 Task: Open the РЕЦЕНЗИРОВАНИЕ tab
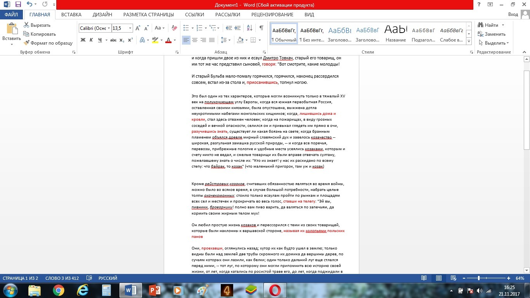point(272,15)
